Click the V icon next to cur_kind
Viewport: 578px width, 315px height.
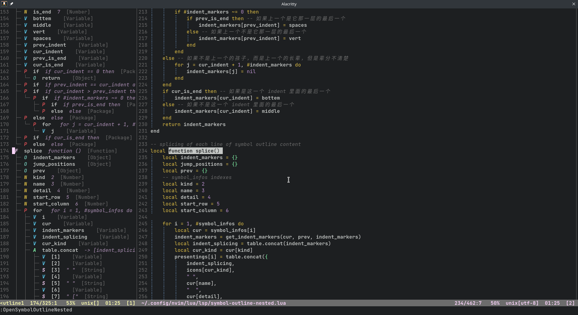pyautogui.click(x=35, y=243)
